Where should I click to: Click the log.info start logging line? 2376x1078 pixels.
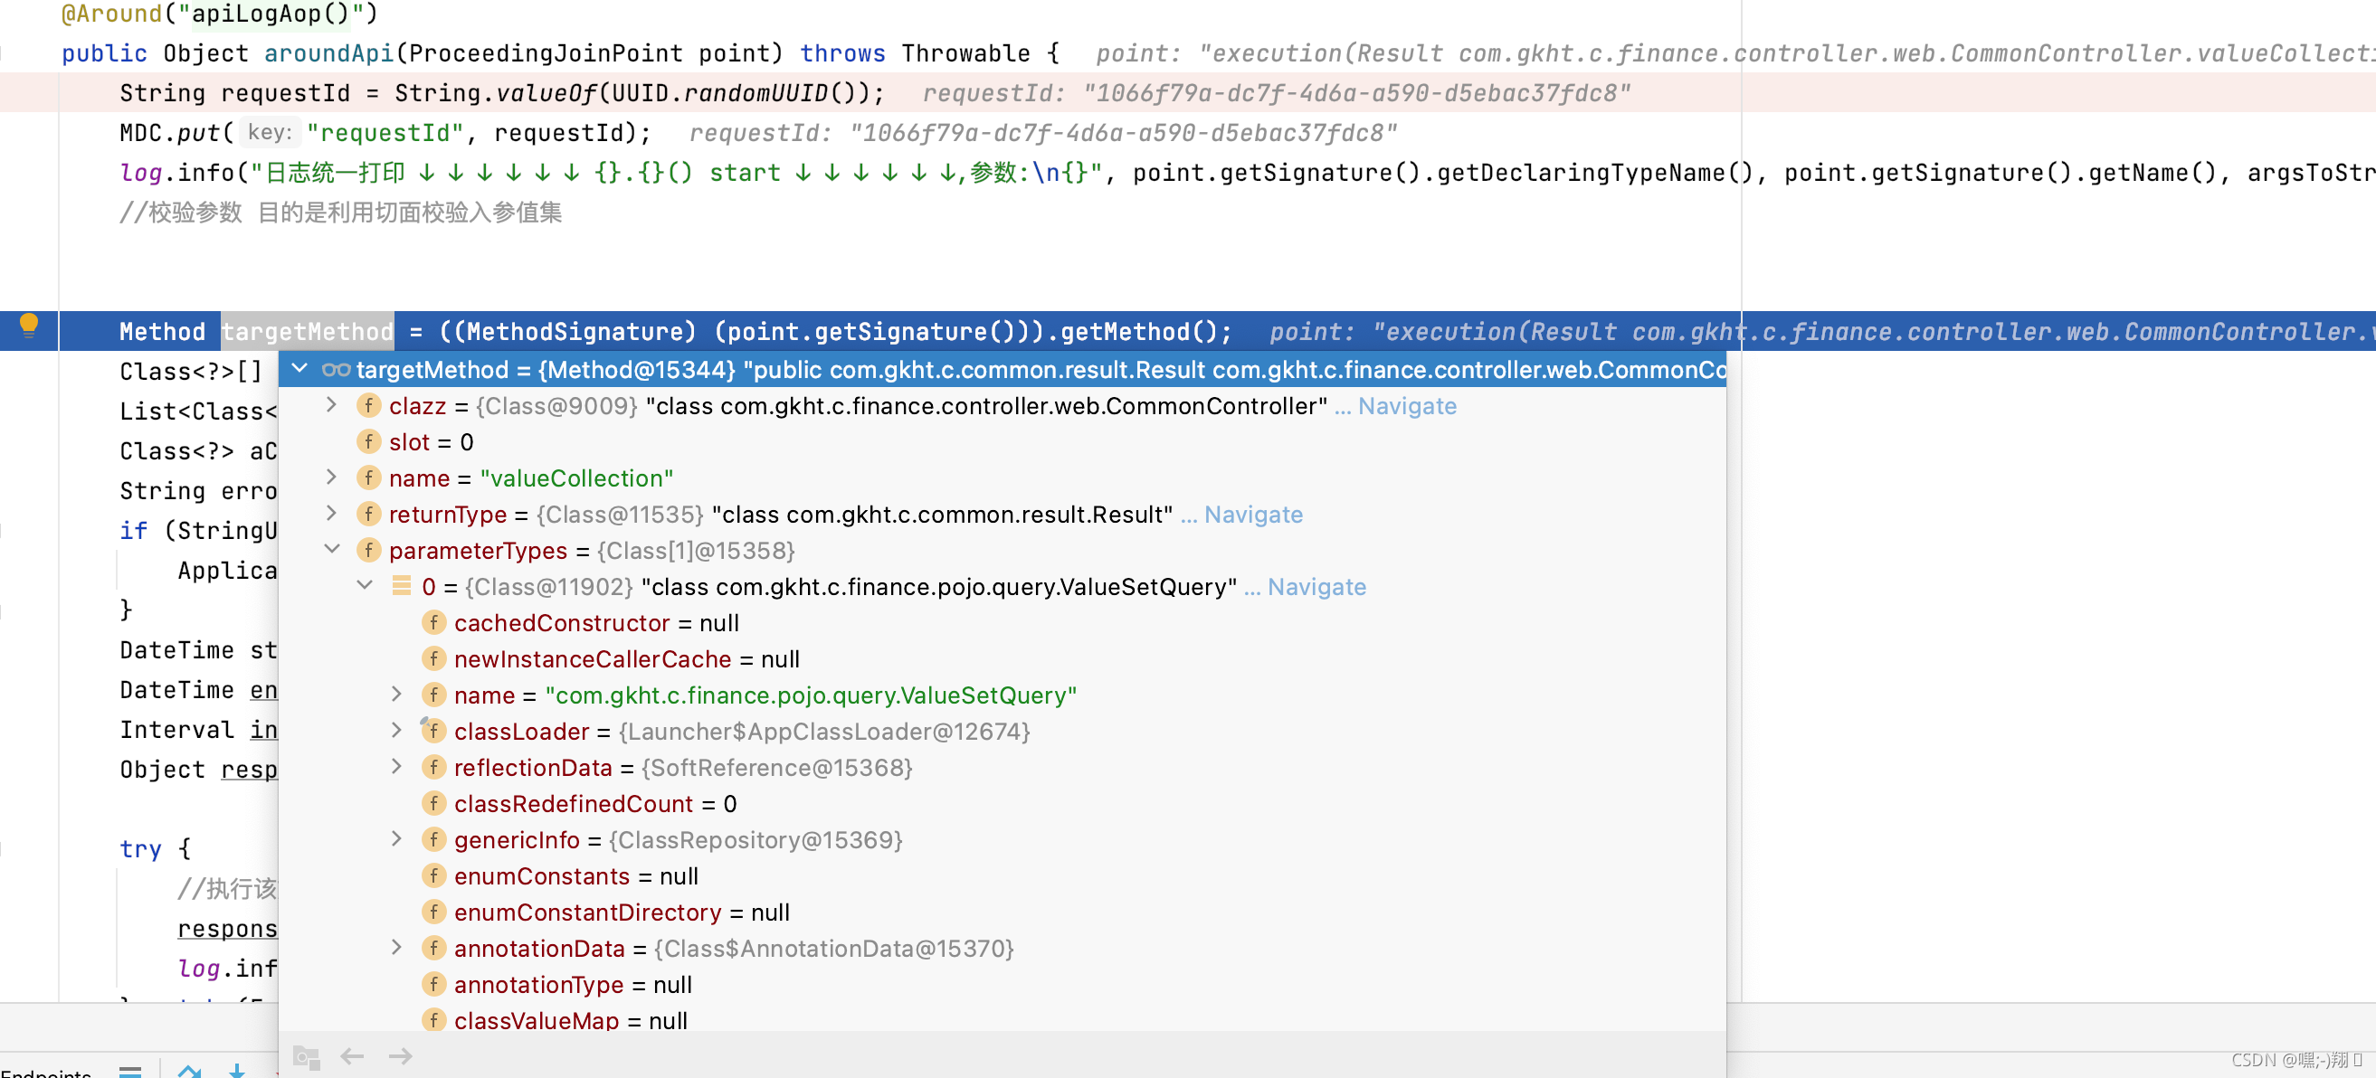click(1247, 173)
